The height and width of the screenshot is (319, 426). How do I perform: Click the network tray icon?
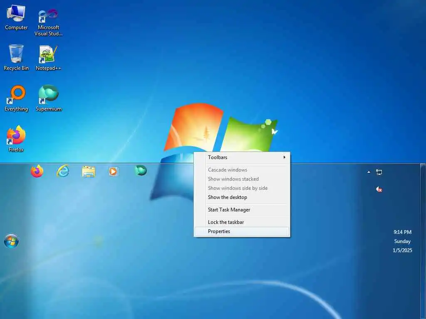(x=379, y=172)
